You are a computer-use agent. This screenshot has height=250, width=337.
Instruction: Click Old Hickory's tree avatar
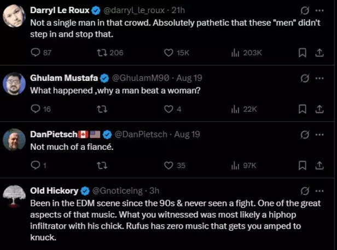pyautogui.click(x=14, y=196)
